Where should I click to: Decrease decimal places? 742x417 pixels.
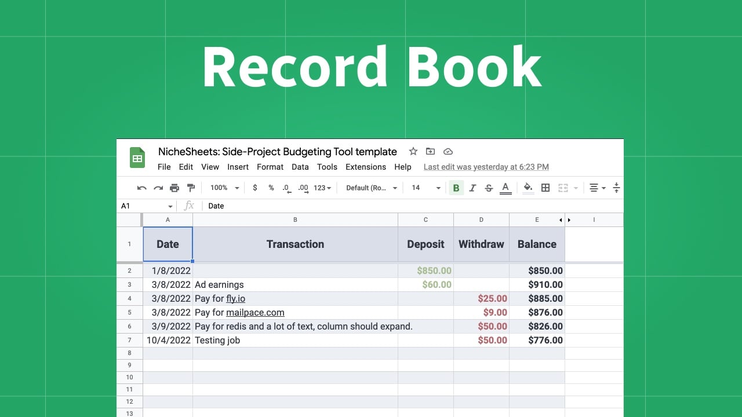click(286, 188)
